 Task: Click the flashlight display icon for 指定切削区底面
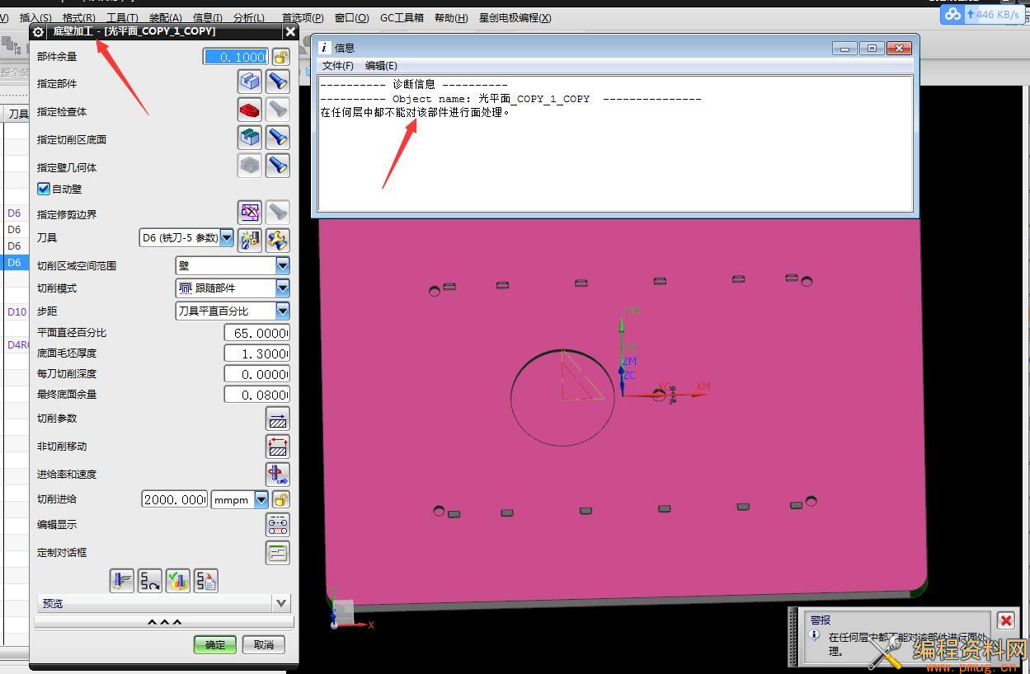[278, 137]
